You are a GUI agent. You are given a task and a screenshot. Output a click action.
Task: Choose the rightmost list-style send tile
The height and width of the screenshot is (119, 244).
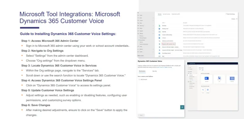tap(232, 79)
